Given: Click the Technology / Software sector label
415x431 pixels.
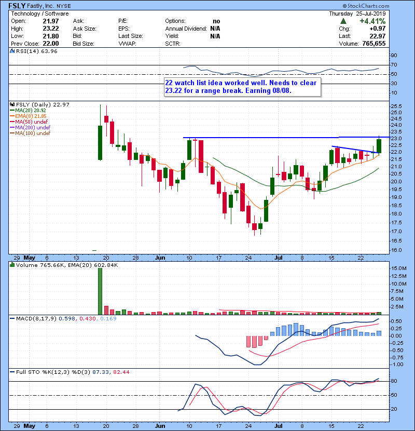Looking at the screenshot, I should (x=40, y=14).
